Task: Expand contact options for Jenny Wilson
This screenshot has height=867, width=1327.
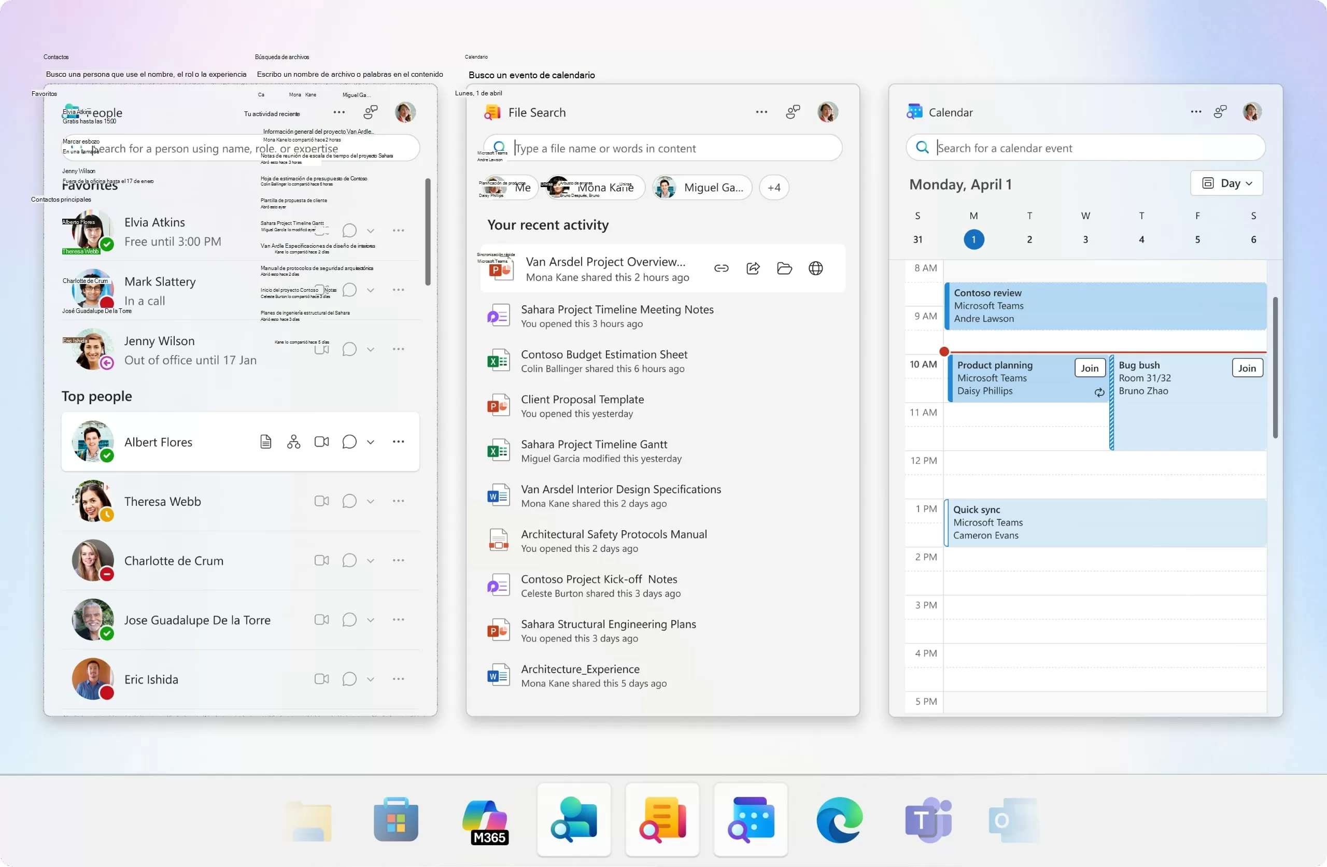Action: point(370,350)
